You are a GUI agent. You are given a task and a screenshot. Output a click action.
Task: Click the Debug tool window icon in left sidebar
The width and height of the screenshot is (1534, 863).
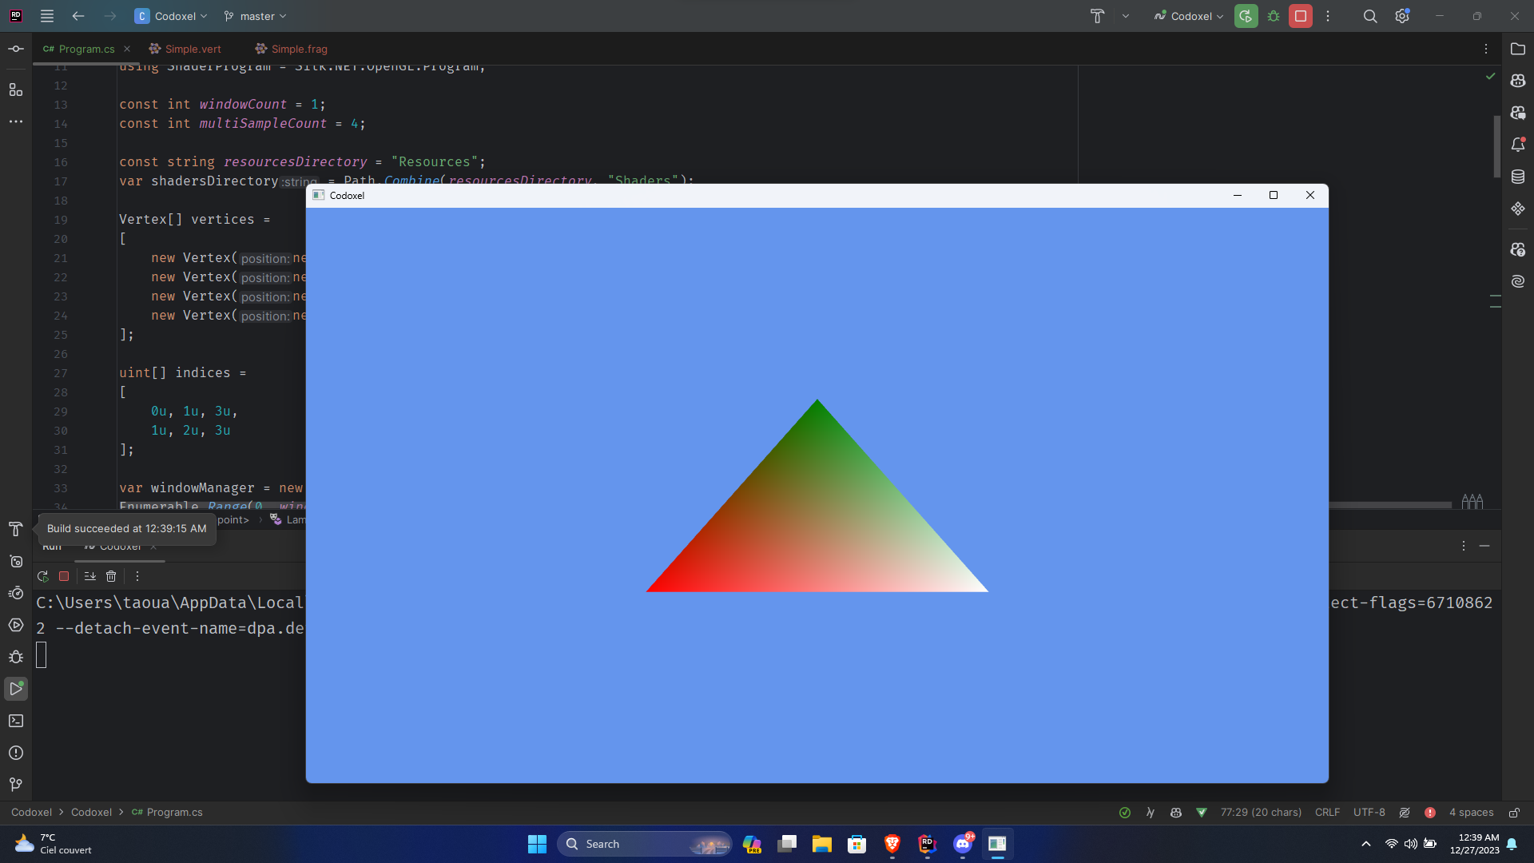click(x=16, y=657)
